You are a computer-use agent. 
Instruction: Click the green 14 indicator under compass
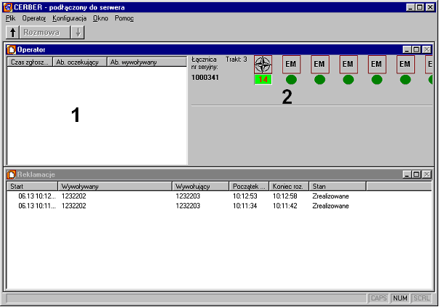[263, 79]
